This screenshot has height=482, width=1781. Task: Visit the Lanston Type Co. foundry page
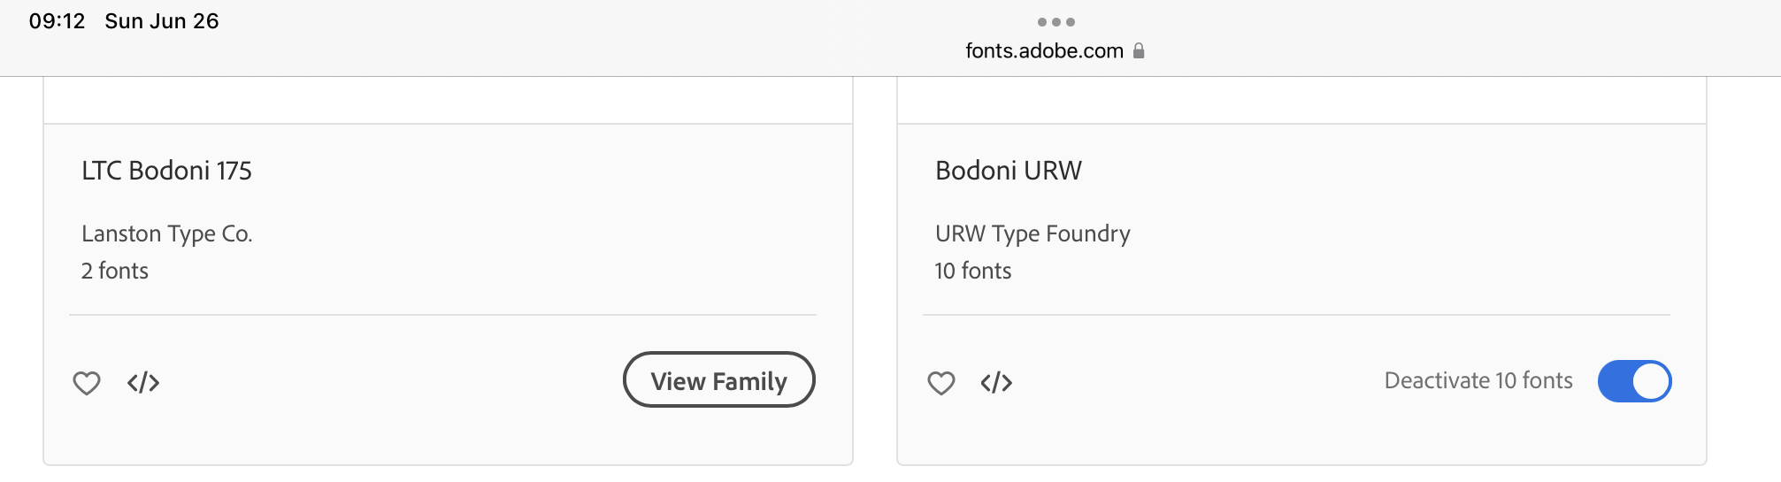(x=167, y=233)
